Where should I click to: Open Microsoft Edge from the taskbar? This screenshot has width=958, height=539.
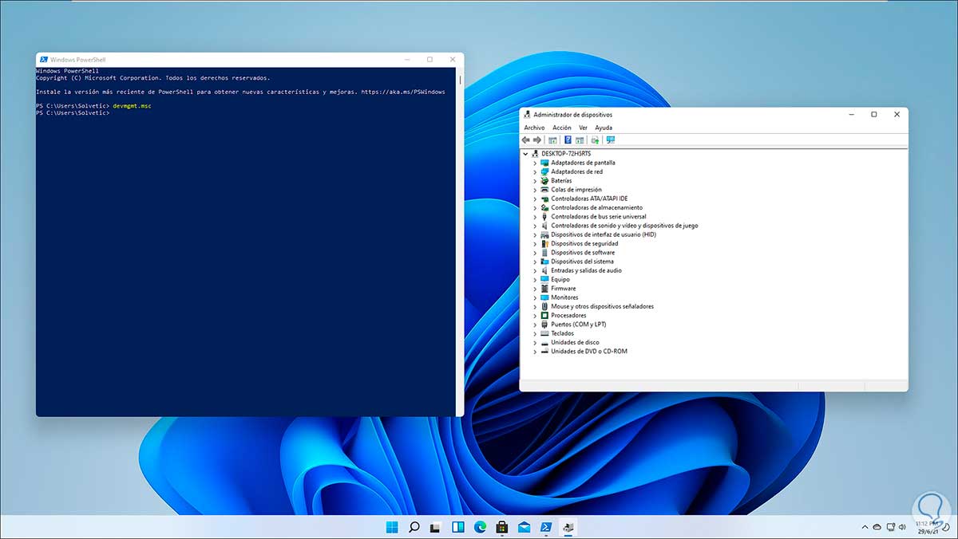[x=480, y=527]
